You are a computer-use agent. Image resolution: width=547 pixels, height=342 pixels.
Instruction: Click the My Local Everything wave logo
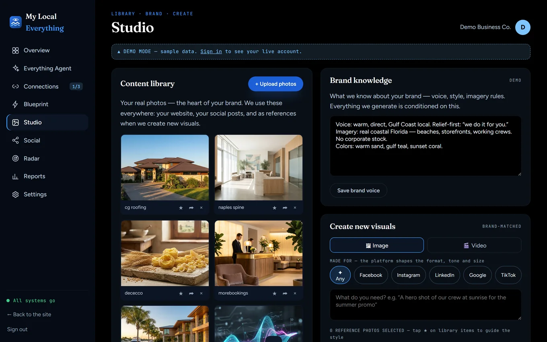15,22
